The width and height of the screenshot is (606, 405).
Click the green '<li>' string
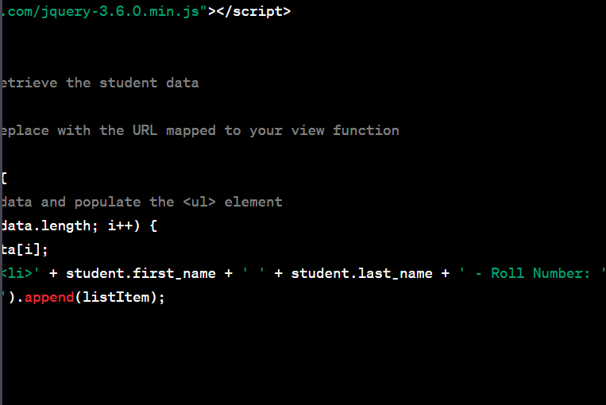pos(19,273)
